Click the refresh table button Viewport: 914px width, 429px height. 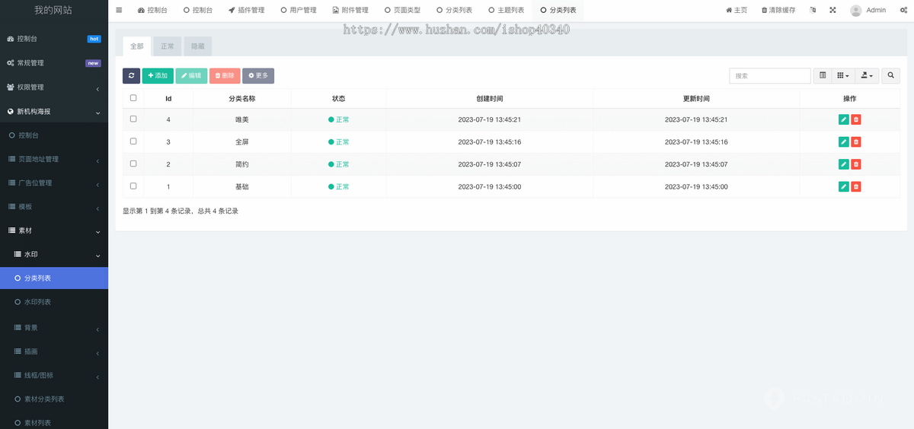pos(131,75)
